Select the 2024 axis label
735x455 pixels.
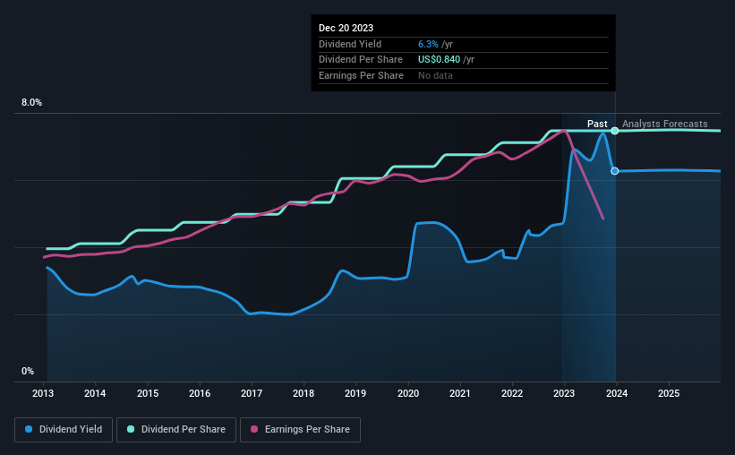pyautogui.click(x=617, y=393)
